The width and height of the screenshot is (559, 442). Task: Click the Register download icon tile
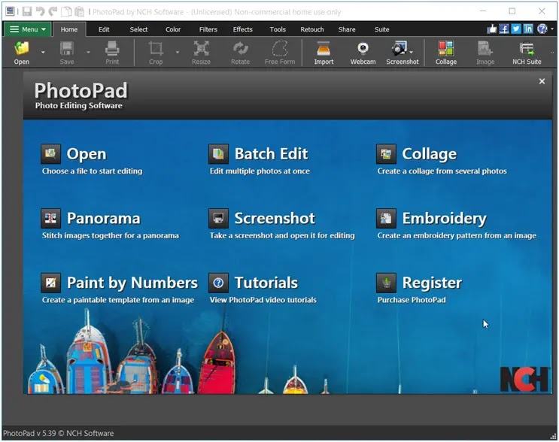pyautogui.click(x=386, y=283)
